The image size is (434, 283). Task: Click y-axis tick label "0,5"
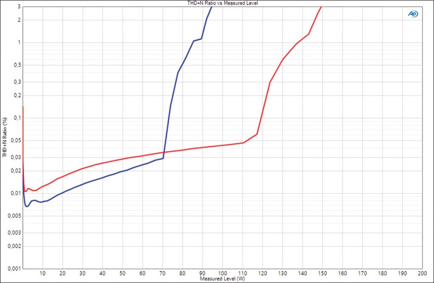pos(17,65)
